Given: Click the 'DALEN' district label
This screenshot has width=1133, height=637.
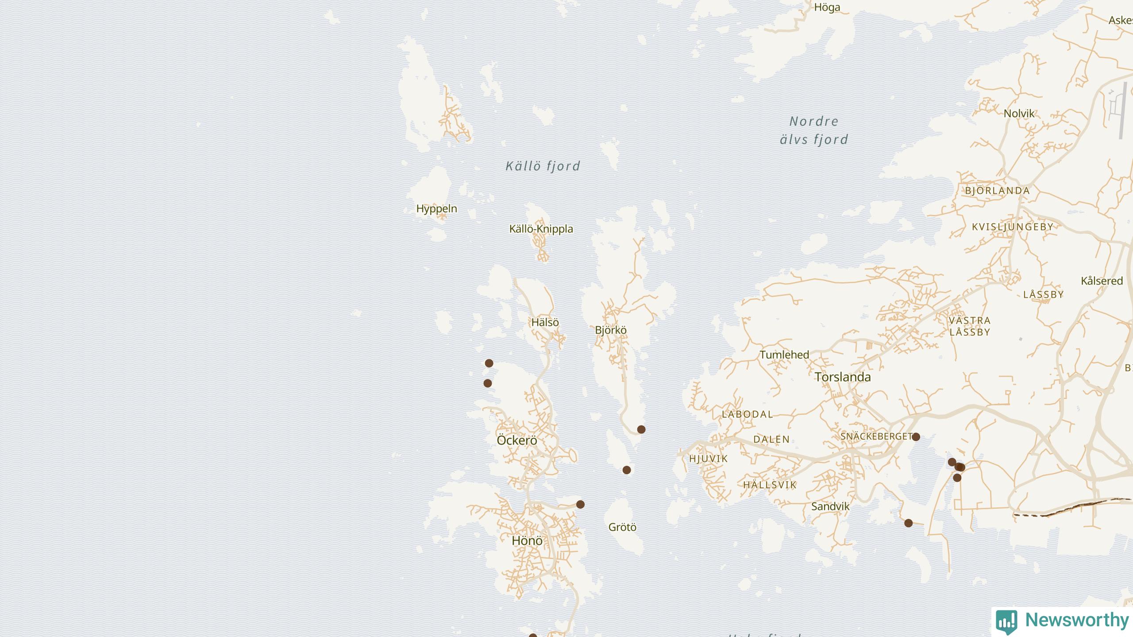Looking at the screenshot, I should (772, 439).
